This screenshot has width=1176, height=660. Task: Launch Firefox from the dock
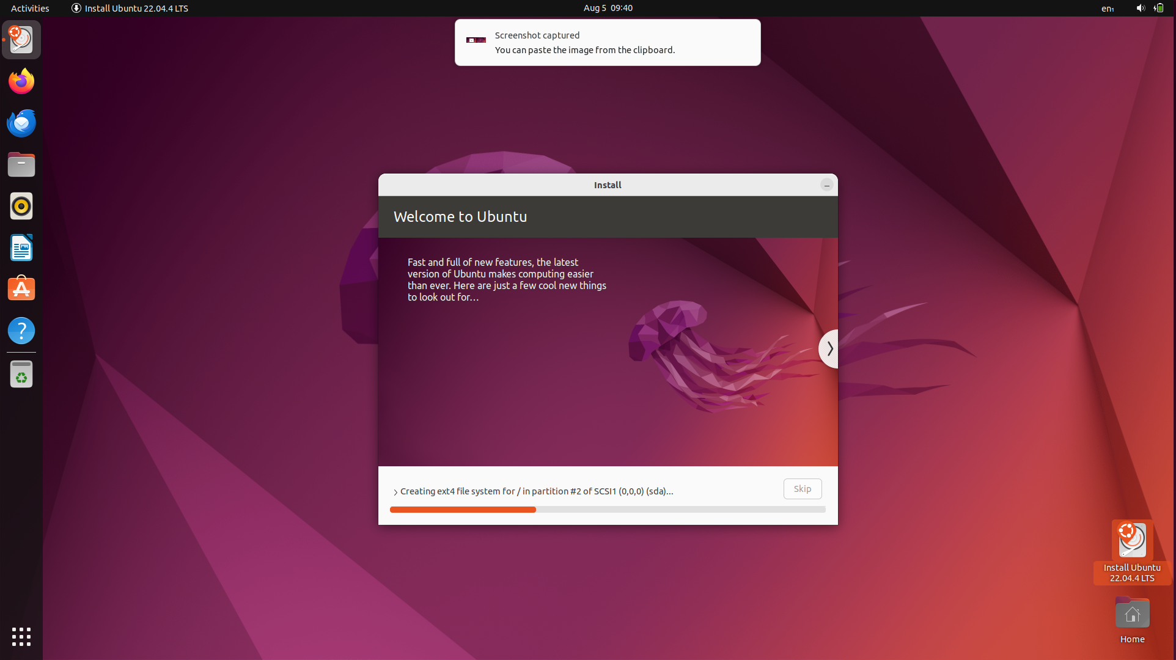[x=21, y=81]
